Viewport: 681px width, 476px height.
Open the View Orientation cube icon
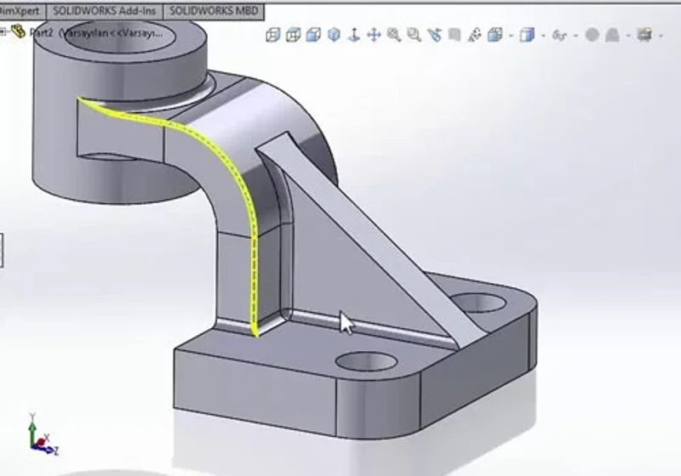coord(495,35)
